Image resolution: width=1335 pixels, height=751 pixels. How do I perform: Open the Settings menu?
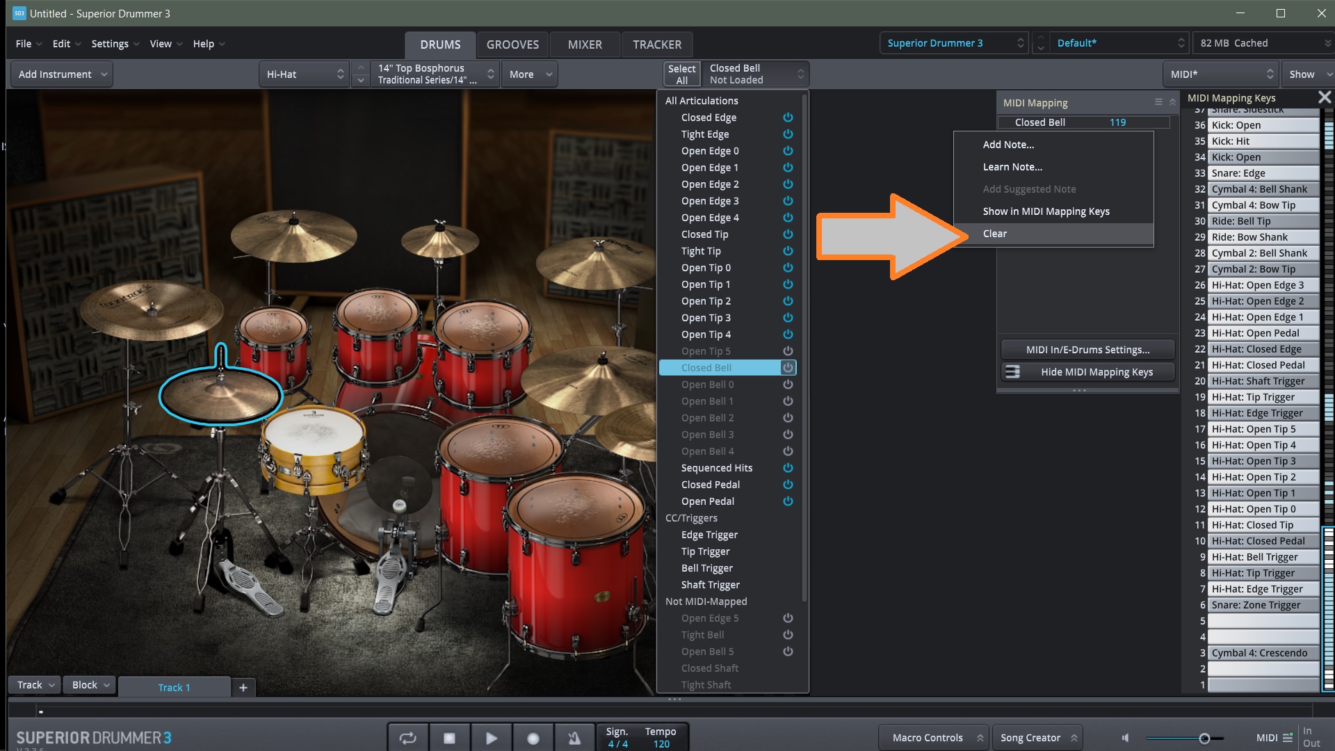pyautogui.click(x=115, y=44)
